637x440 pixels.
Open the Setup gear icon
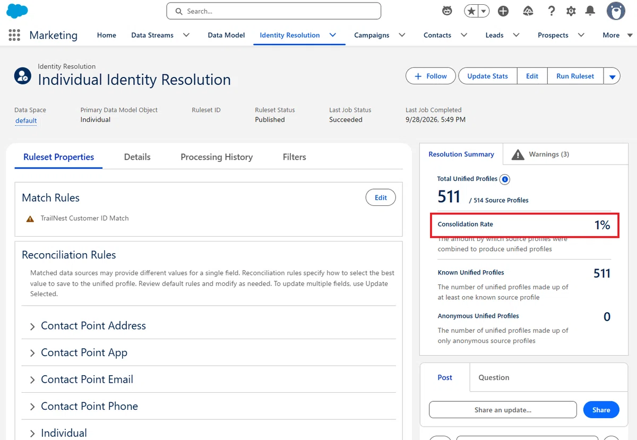(x=571, y=11)
